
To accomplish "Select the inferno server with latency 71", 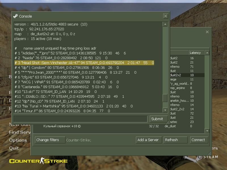I will [x=187, y=67].
